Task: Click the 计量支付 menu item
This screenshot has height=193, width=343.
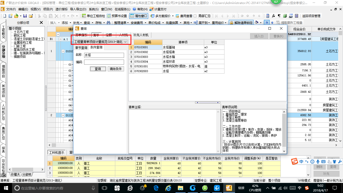Action: [158, 9]
